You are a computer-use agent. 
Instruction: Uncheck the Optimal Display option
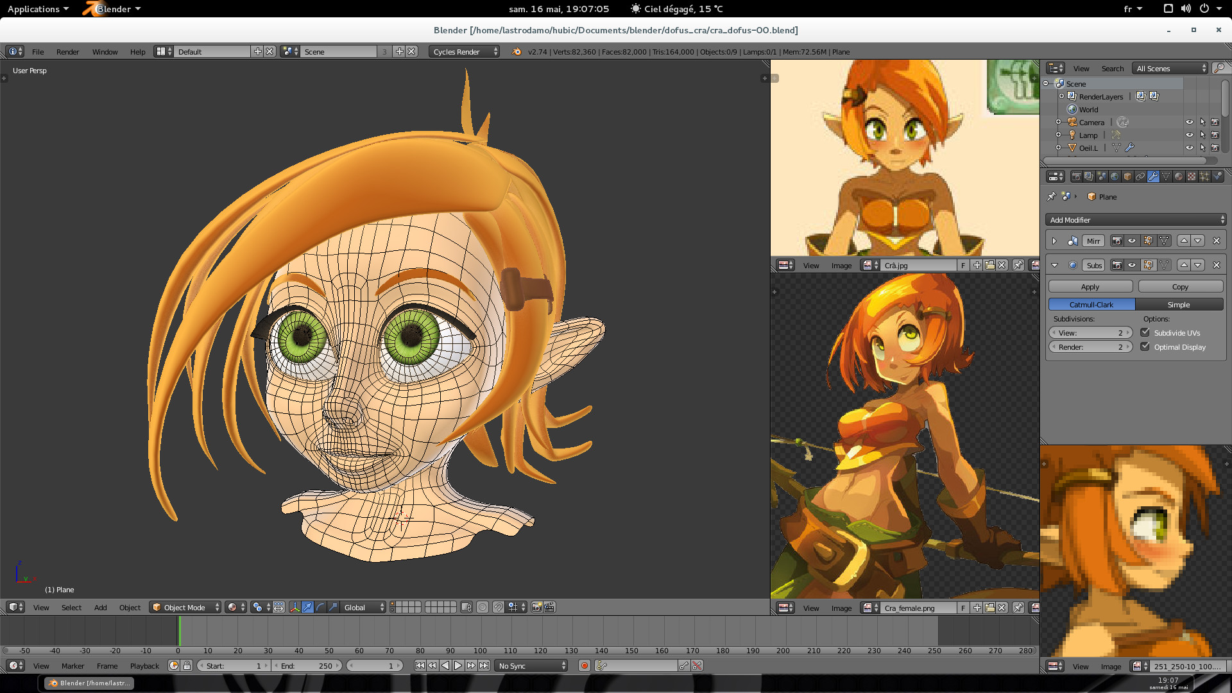[1145, 346]
